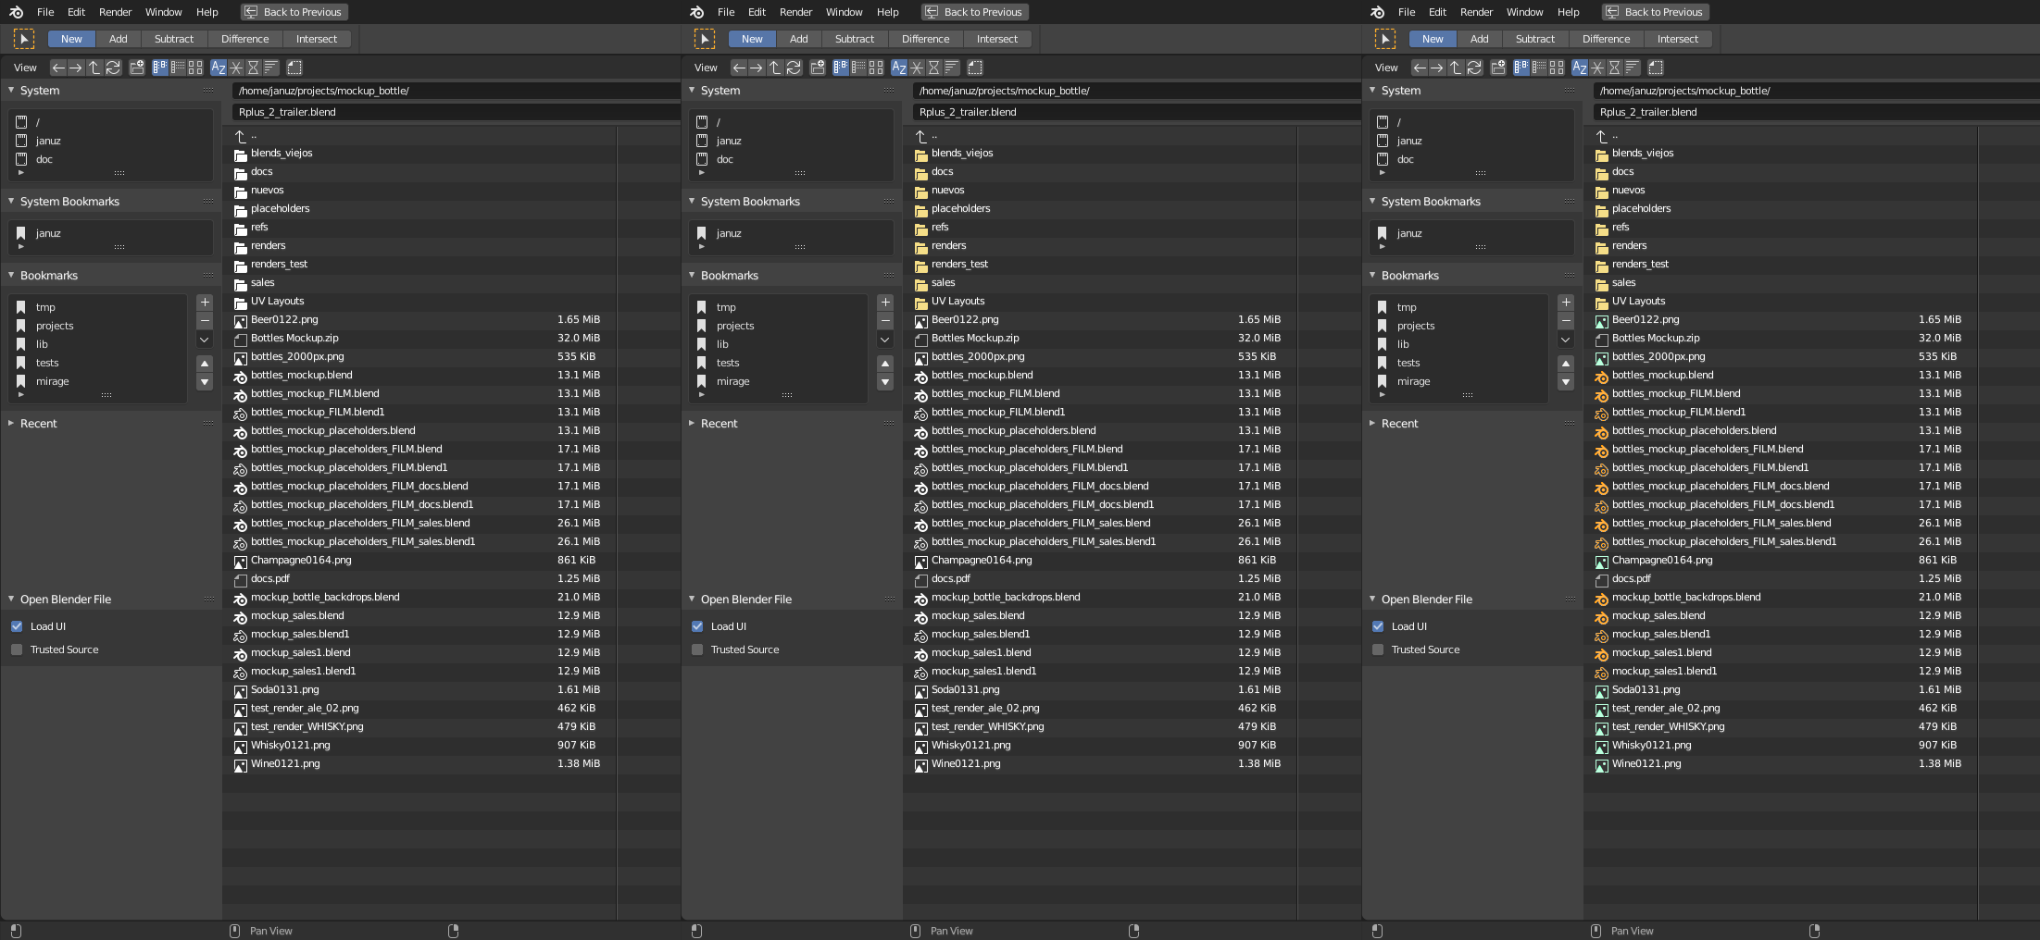Select the box tool icon in middle window
Screen dimensions: 2040x940
click(x=705, y=39)
